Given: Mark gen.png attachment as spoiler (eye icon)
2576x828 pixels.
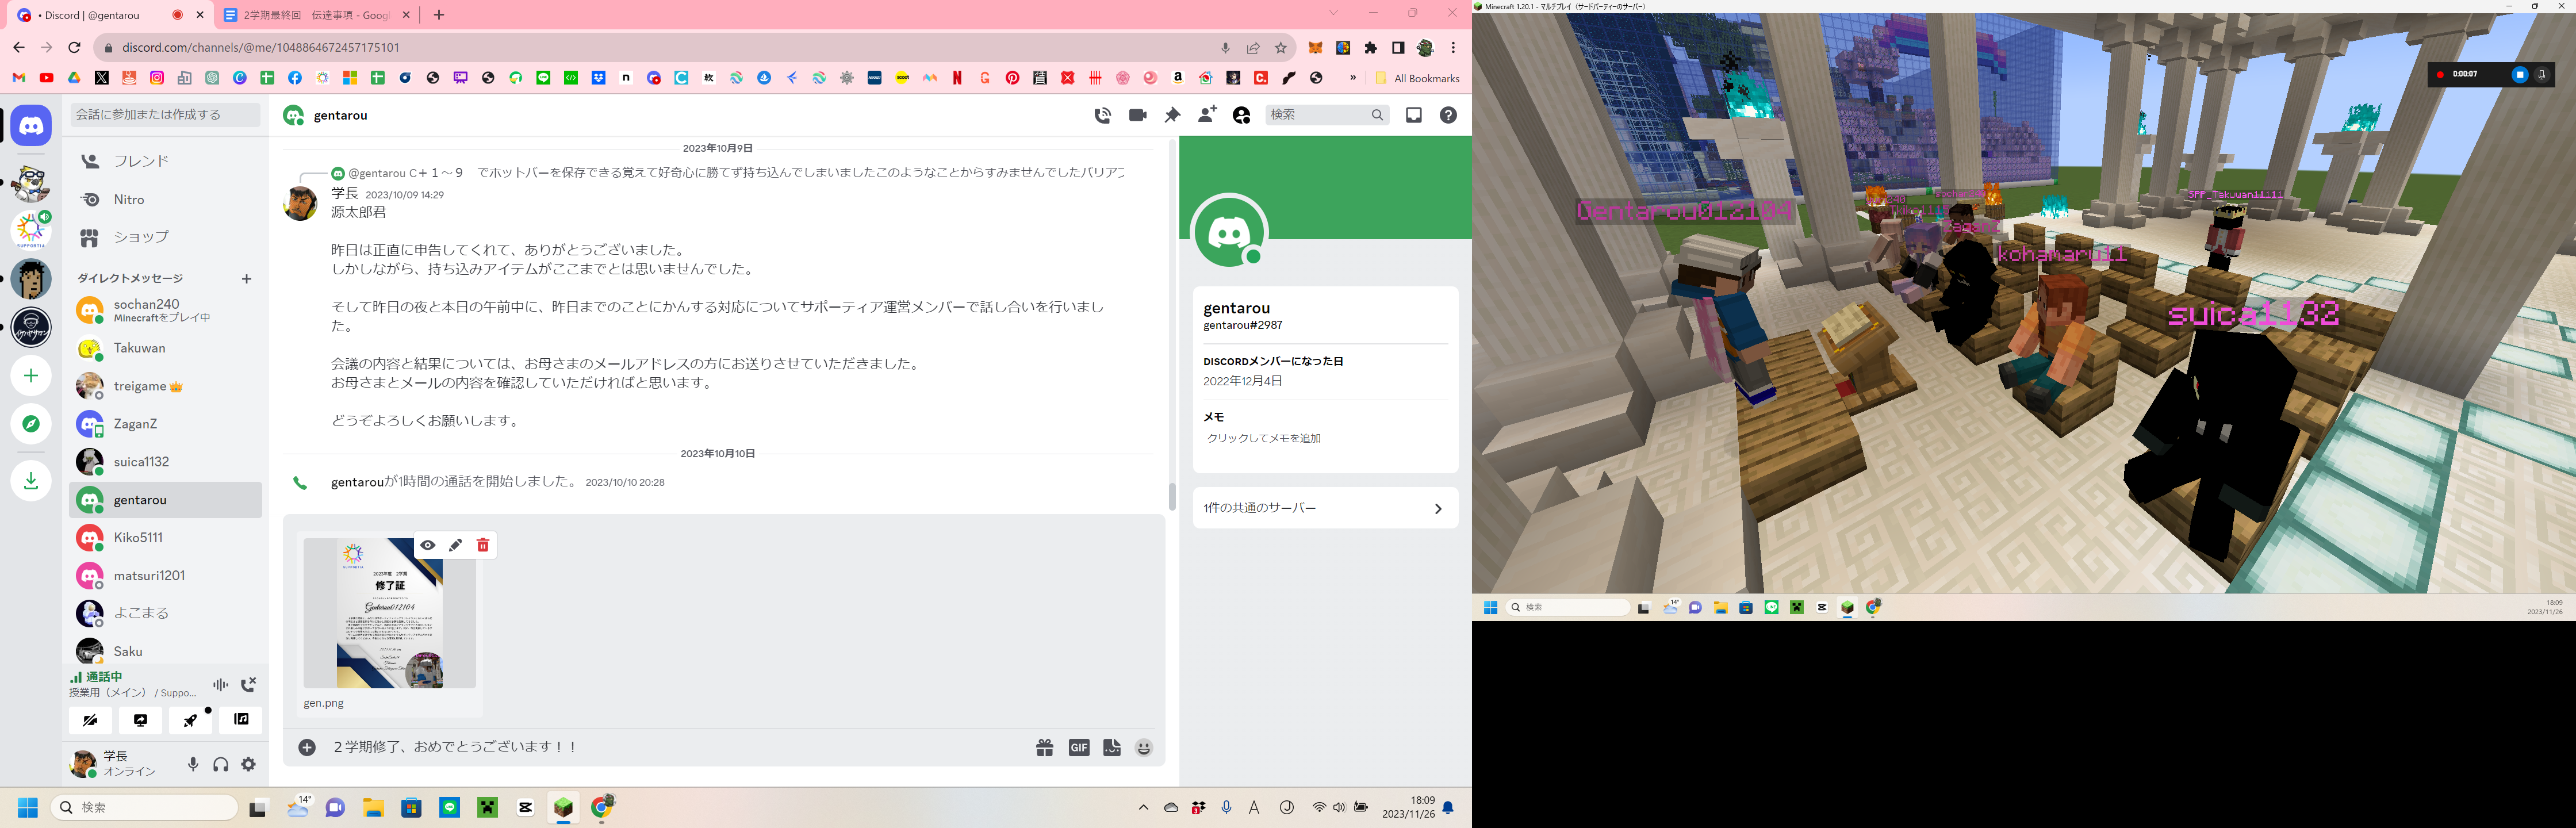Looking at the screenshot, I should point(428,545).
